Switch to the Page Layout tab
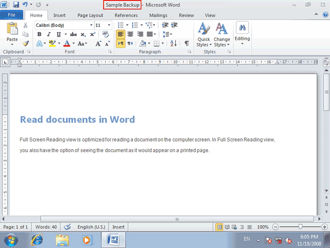 point(90,16)
